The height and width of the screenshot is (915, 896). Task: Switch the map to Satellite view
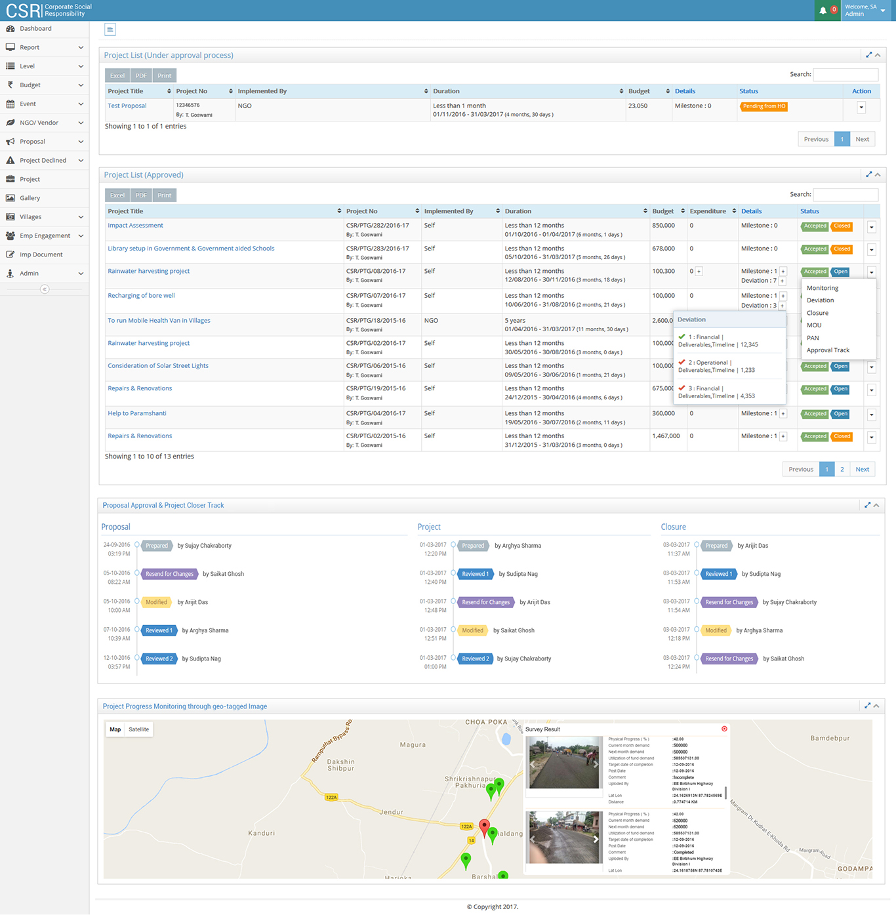click(139, 729)
